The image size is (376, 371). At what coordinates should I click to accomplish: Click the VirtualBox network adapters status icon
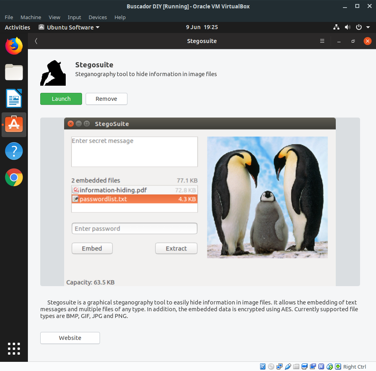(279, 367)
